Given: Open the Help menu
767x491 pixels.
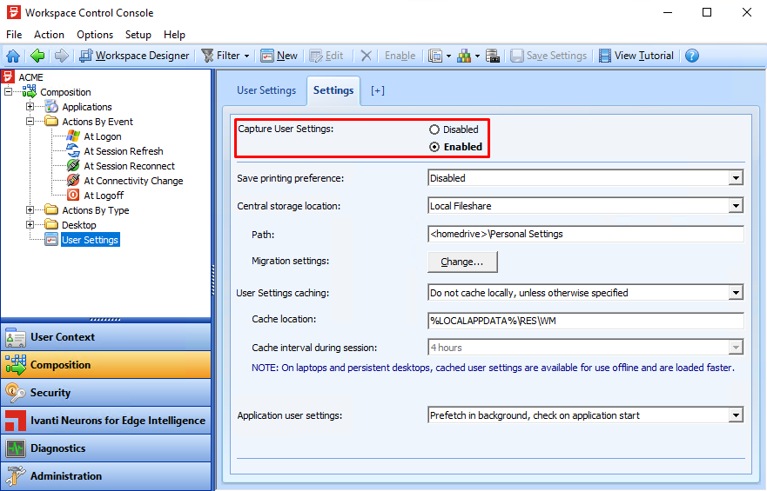Looking at the screenshot, I should click(x=174, y=35).
